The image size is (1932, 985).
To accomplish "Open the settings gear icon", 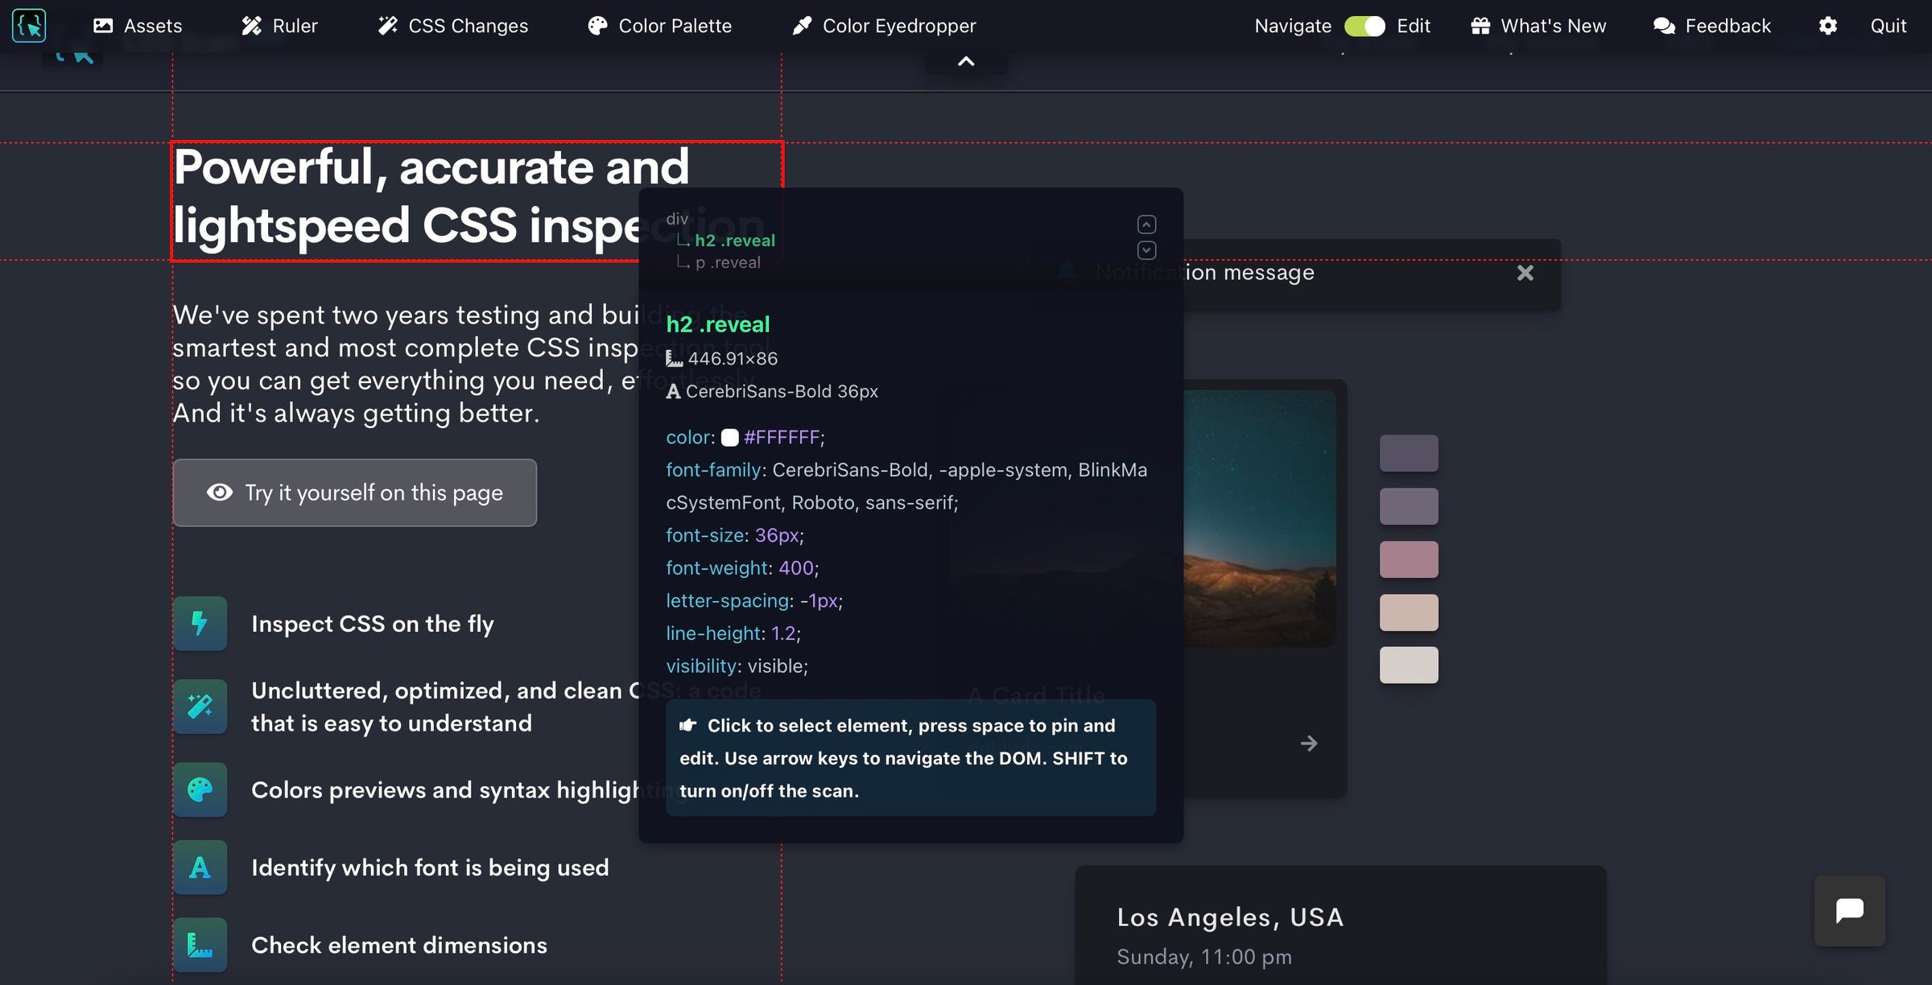I will 1827,26.
